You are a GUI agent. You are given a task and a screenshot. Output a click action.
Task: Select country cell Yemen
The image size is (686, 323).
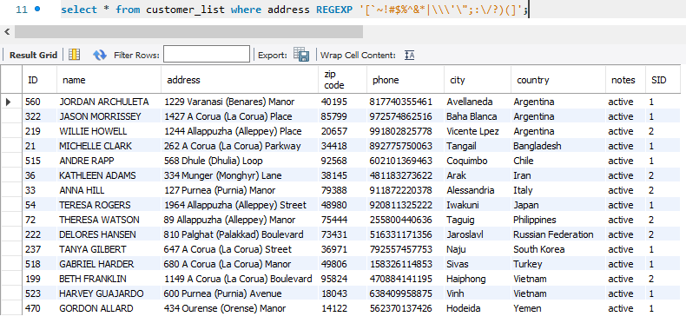[558, 308]
